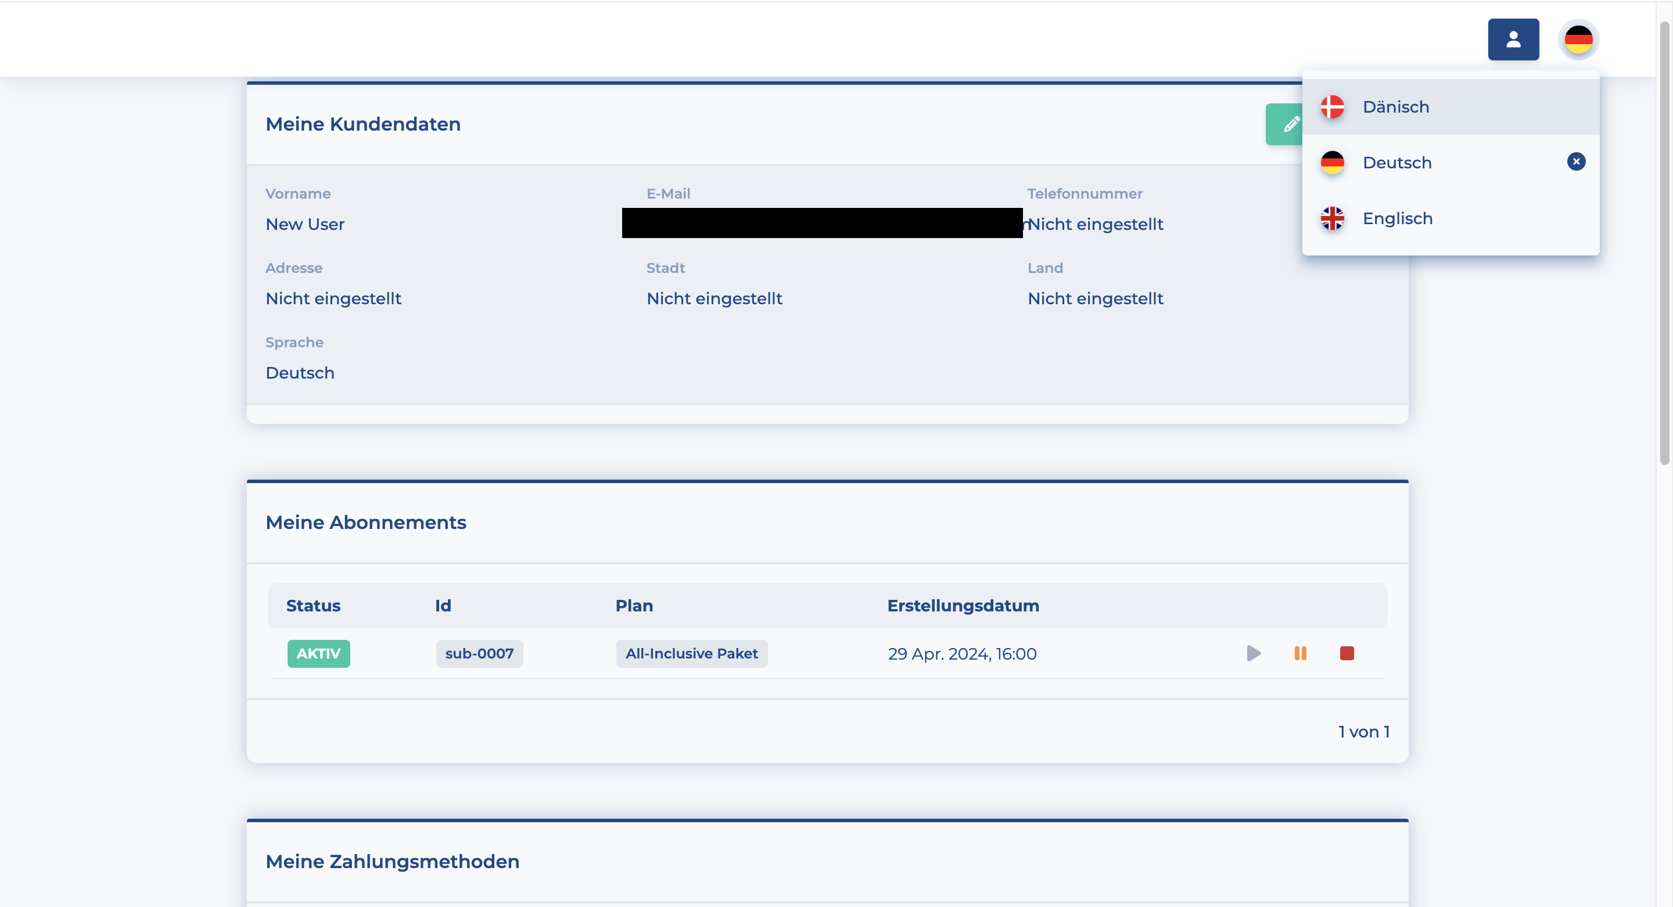
Task: Click the Land value Nicht eingestellt
Action: pyautogui.click(x=1096, y=298)
